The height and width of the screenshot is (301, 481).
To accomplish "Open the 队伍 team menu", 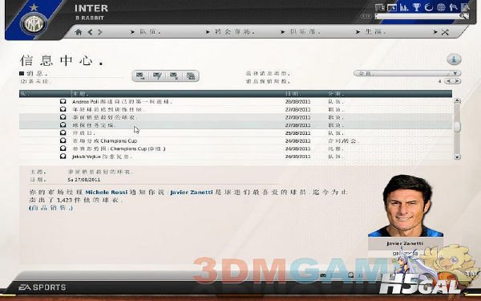I will click(146, 31).
